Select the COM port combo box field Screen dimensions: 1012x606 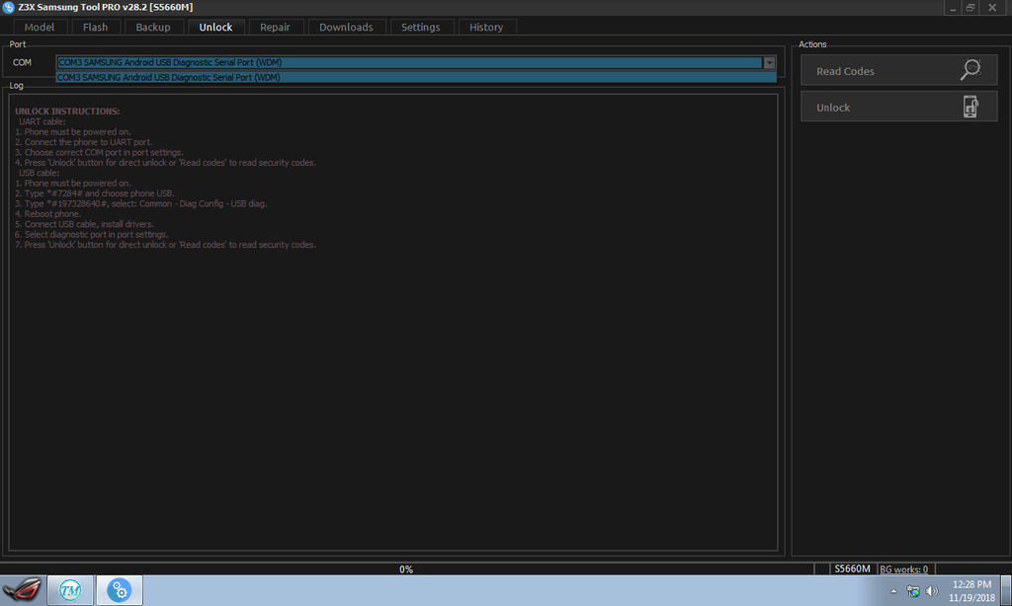pos(415,62)
